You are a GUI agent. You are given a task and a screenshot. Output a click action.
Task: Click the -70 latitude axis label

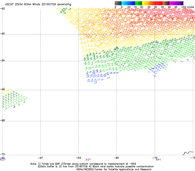coord(2,154)
